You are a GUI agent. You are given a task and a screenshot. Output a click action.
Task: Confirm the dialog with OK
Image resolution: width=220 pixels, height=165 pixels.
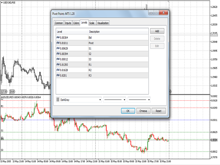(x=128, y=111)
